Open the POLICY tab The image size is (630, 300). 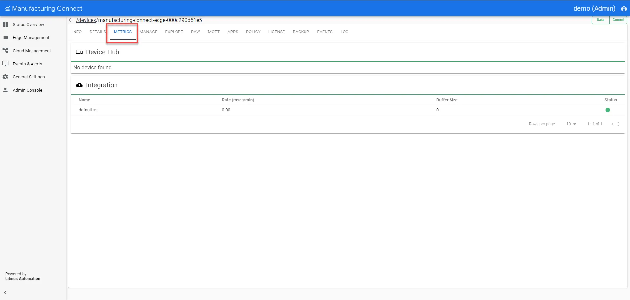[253, 32]
